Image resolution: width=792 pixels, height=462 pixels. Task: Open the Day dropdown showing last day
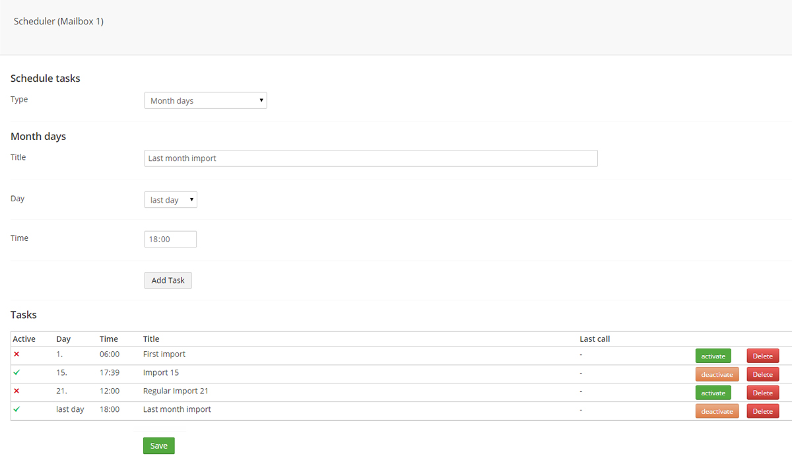click(x=170, y=199)
